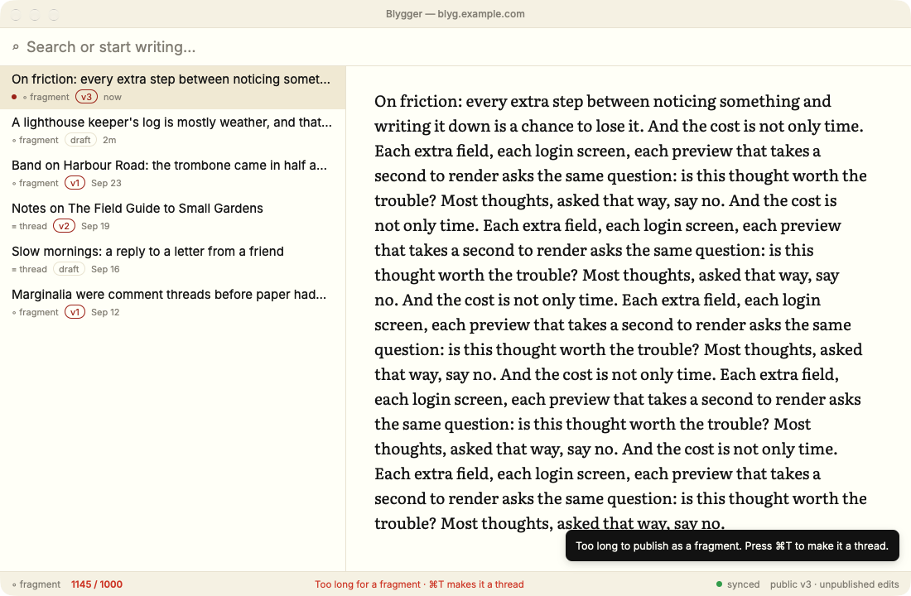Viewport: 911px width, 596px height.
Task: Click the v1 badge on the Marginalia row
Action: click(x=75, y=312)
